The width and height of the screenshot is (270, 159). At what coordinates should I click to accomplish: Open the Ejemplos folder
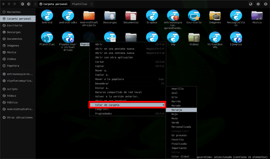pos(236,37)
